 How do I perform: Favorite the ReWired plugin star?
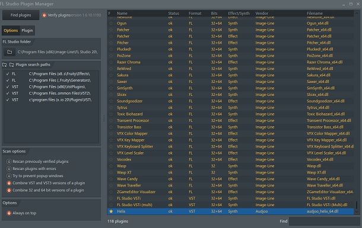(x=112, y=69)
